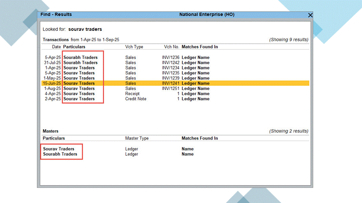362x203 pixels.
Task: Open sales voucher INV/1236 for Sourabh Traders
Action: pos(81,58)
